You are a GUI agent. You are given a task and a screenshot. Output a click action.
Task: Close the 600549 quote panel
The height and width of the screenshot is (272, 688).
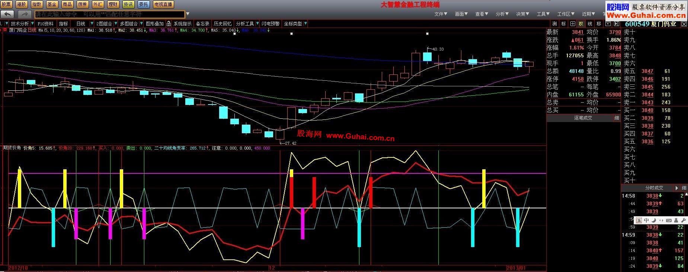pos(684,24)
